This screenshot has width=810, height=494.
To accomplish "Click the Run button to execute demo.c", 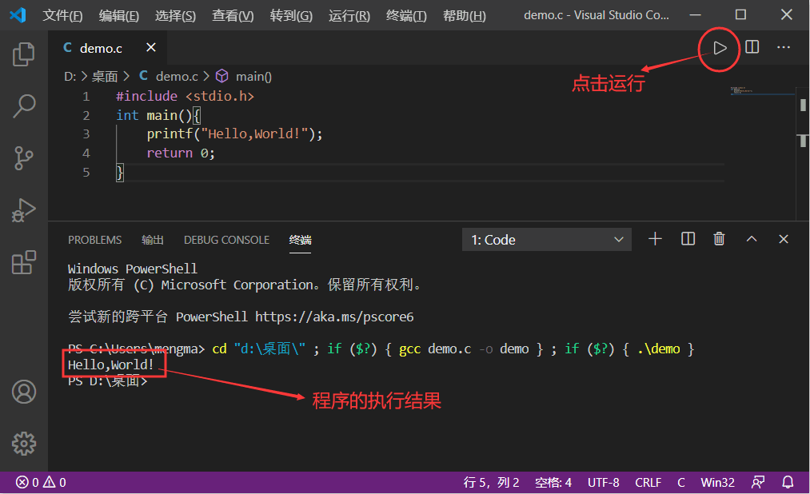I will (718, 47).
